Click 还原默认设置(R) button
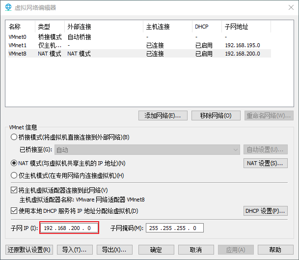Image resolution: width=299 pixels, height=260 pixels. coord(29,250)
